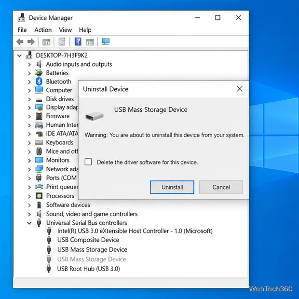The image size is (299, 299).
Task: Click the Network adapters icon
Action: 39,169
